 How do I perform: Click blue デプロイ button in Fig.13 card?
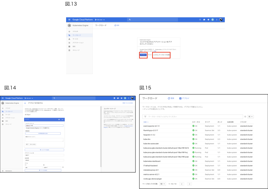click(x=143, y=55)
